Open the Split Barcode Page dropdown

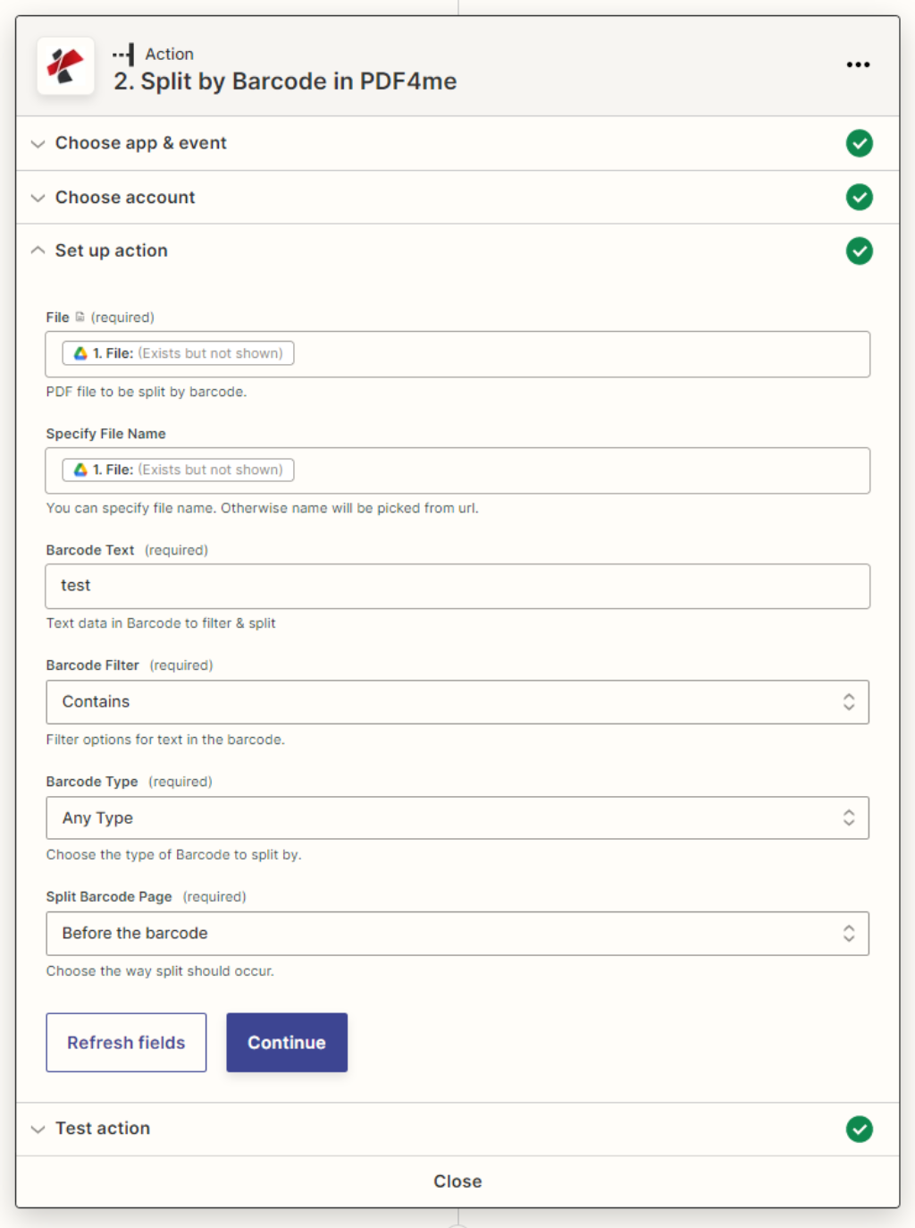point(457,933)
